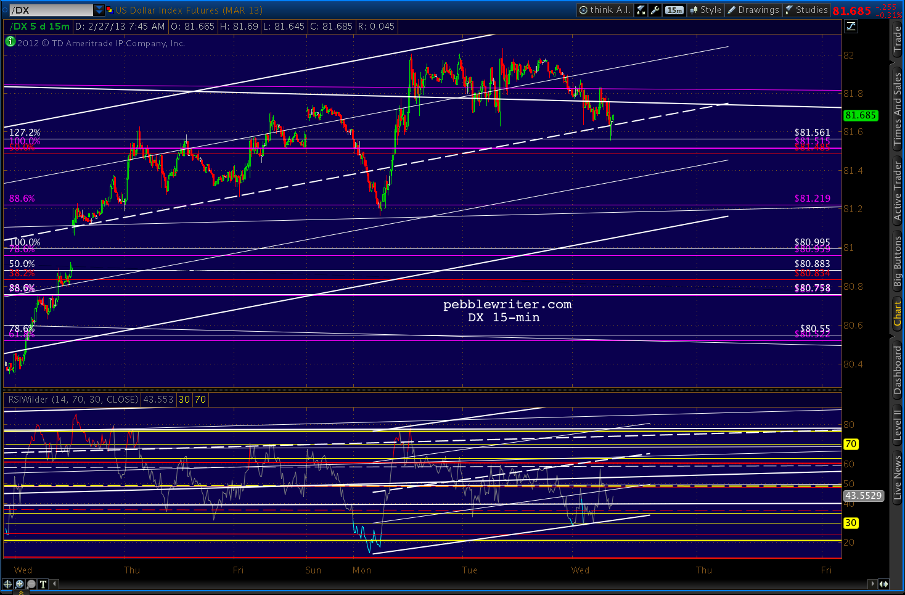
Task: Click the zoom in magnifier
Action: click(20, 584)
